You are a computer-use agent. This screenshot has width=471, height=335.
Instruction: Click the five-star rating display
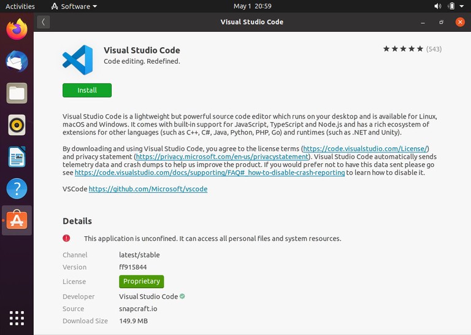click(x=403, y=49)
